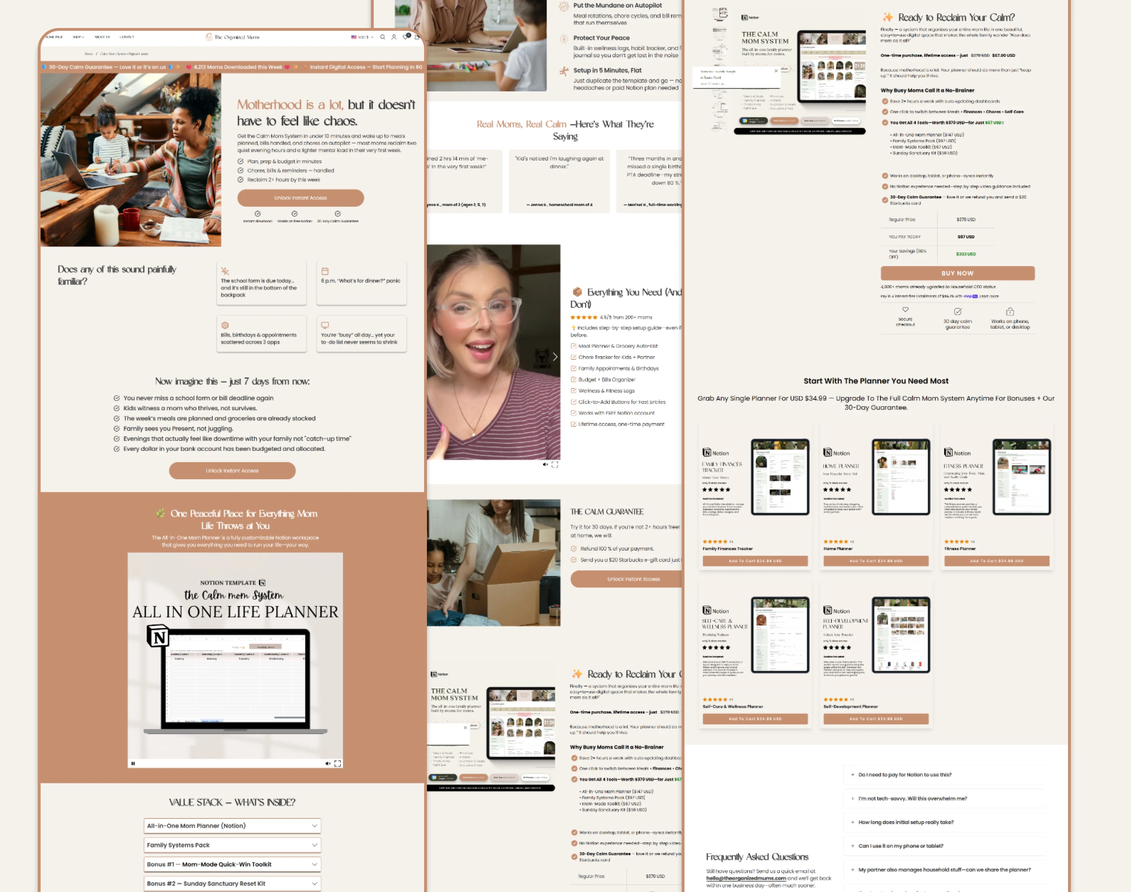Go to ABOUT US page from navigation
Screen dimensions: 1131x892
[102, 37]
